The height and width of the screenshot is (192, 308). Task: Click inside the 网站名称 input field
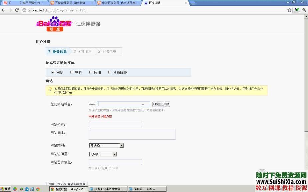115,124
